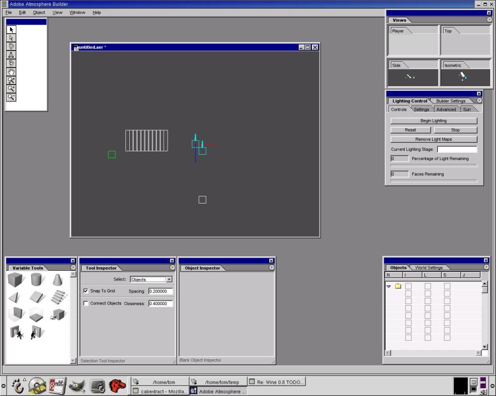Pick the cone primitive in Variable Tools
496x396 pixels.
pos(58,279)
